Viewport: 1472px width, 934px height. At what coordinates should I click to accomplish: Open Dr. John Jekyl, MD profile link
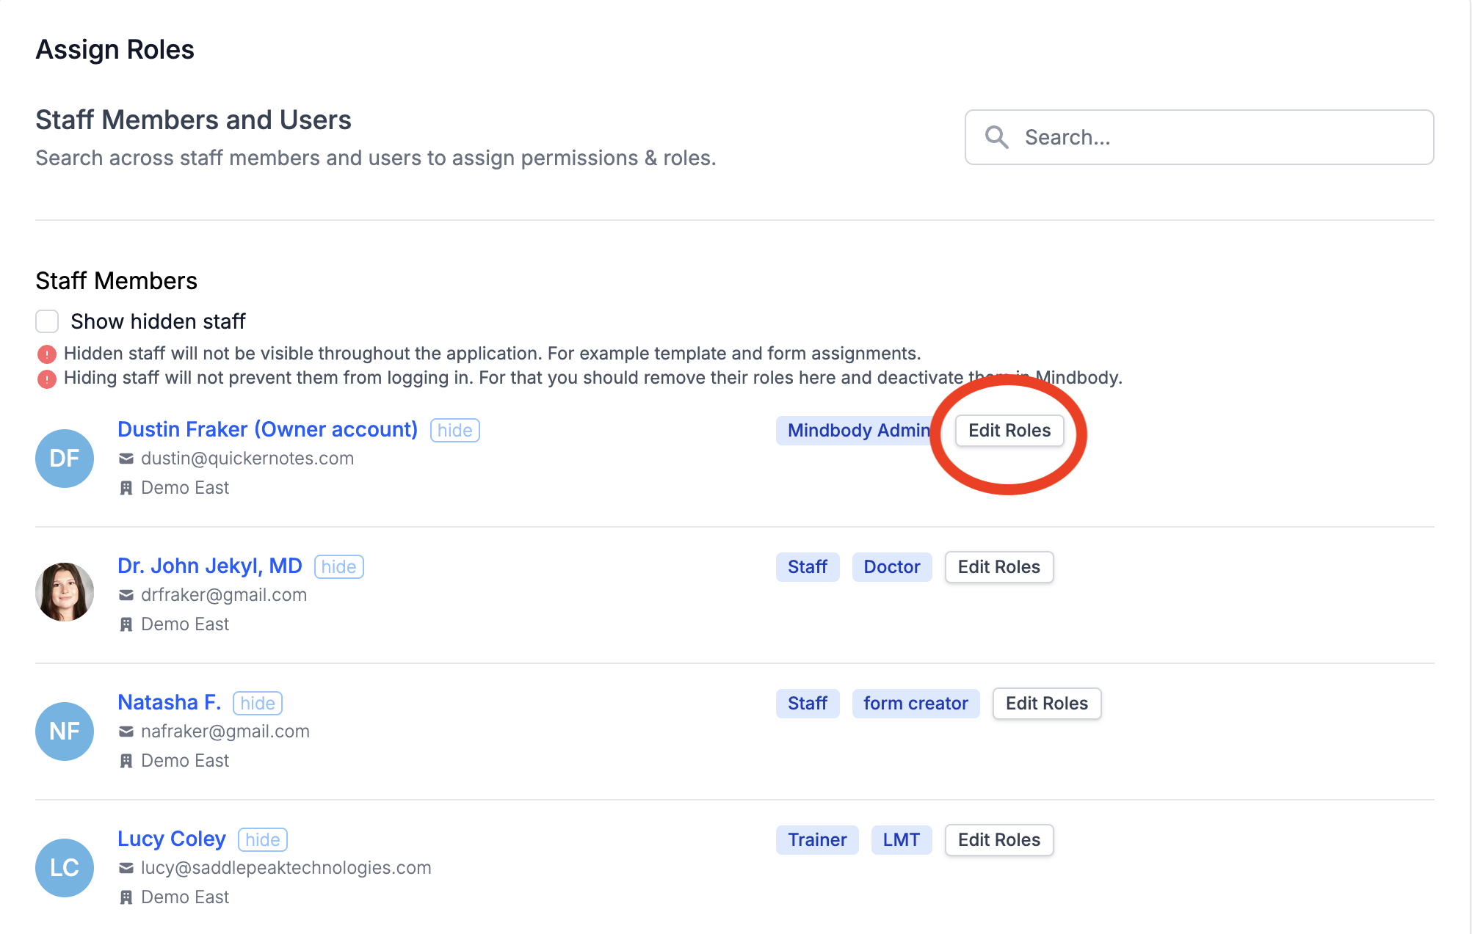coord(210,566)
